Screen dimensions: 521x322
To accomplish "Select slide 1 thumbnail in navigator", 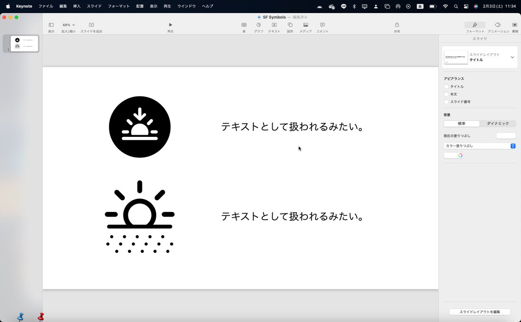I will click(x=24, y=44).
